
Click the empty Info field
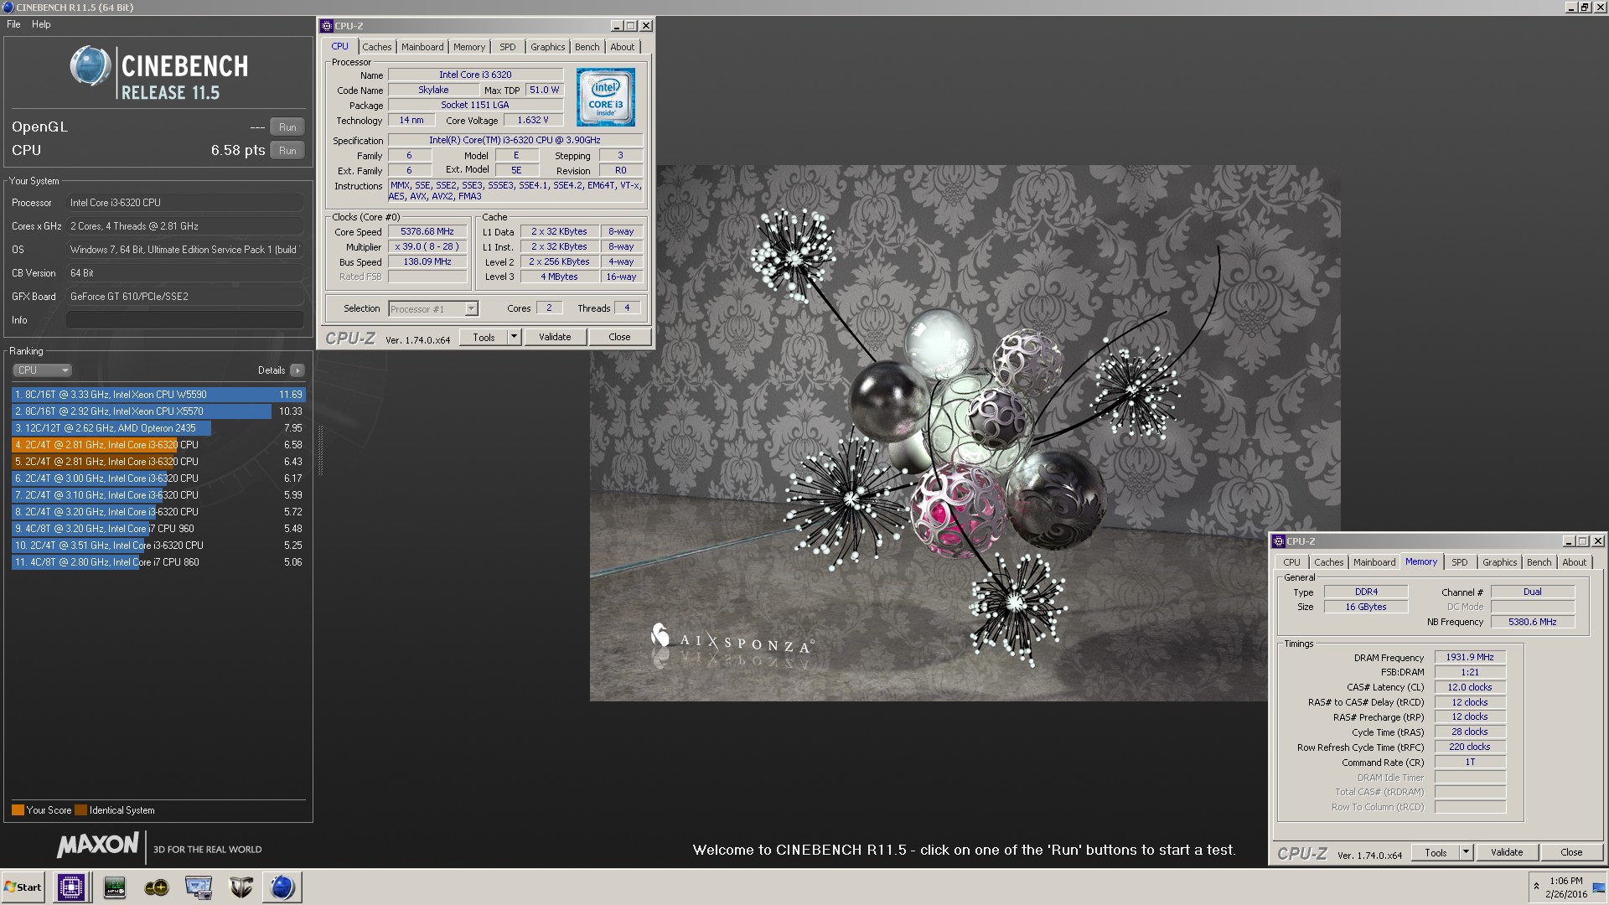185,320
